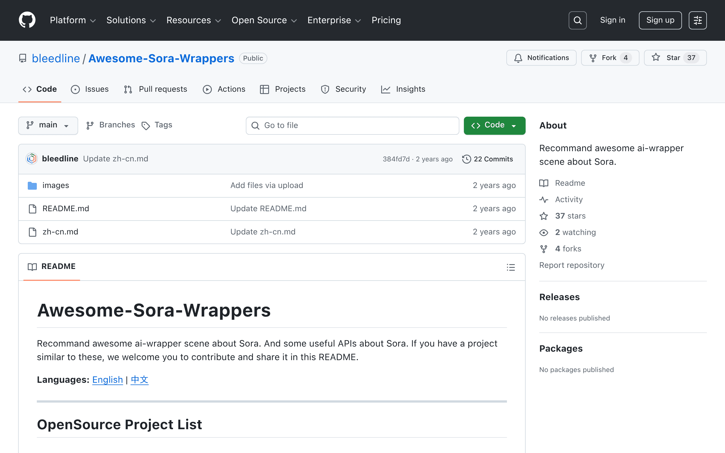Open the Releases heading link
Image resolution: width=725 pixels, height=453 pixels.
coord(559,297)
